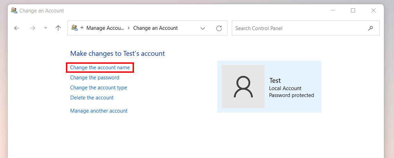Click the forward navigation arrow
Image resolution: width=394 pixels, height=158 pixels.
coord(33,28)
